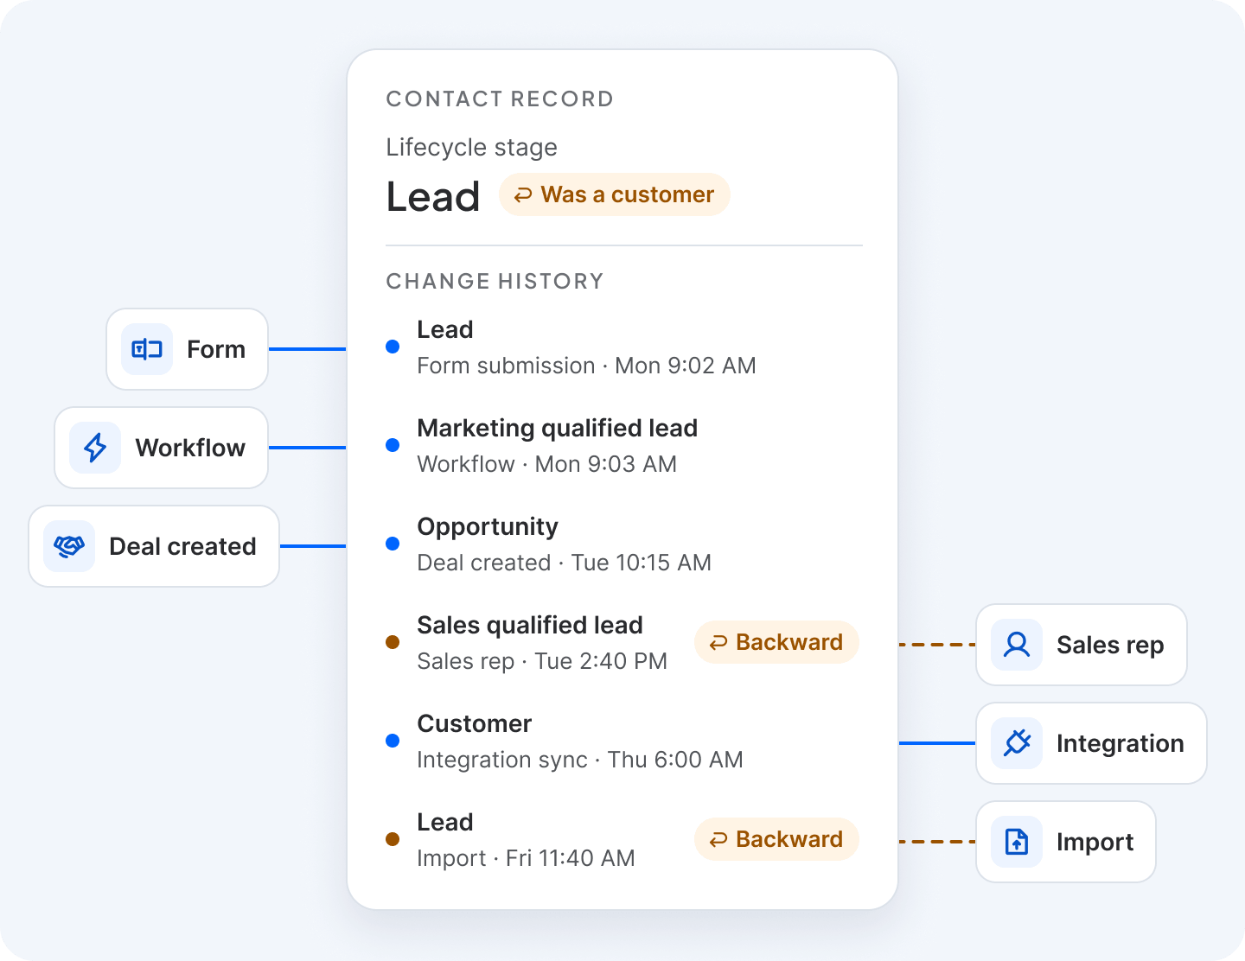Click 'Deal created · Tue 10:15 AM'
Viewport: 1245px width, 961px height.
click(564, 563)
